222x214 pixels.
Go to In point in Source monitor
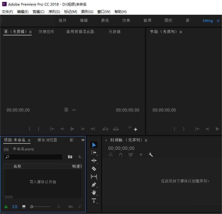click(52, 129)
